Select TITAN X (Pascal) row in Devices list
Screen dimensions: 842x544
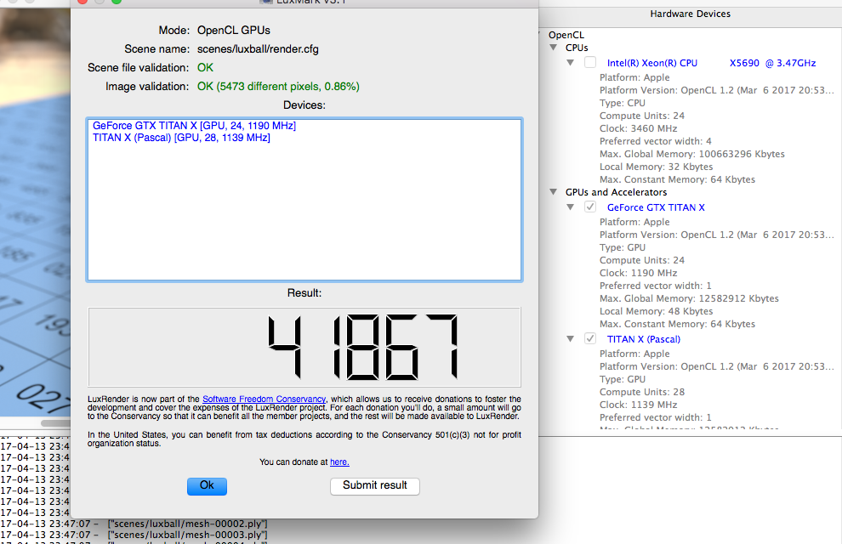[181, 138]
